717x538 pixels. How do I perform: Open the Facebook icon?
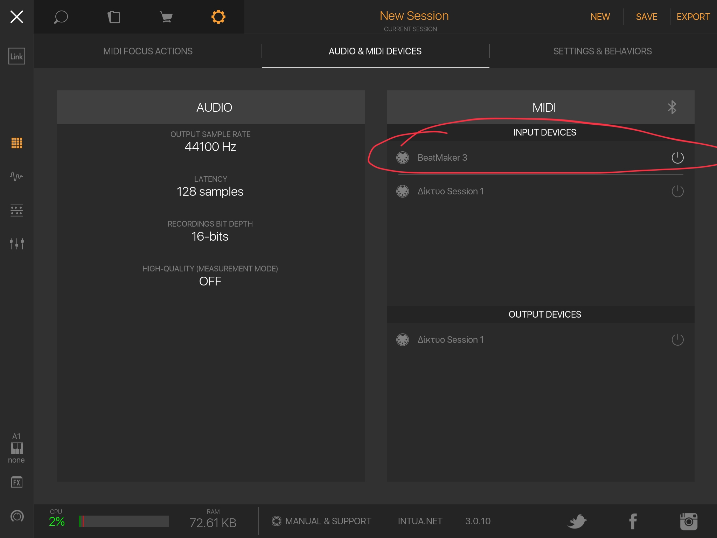pyautogui.click(x=633, y=521)
